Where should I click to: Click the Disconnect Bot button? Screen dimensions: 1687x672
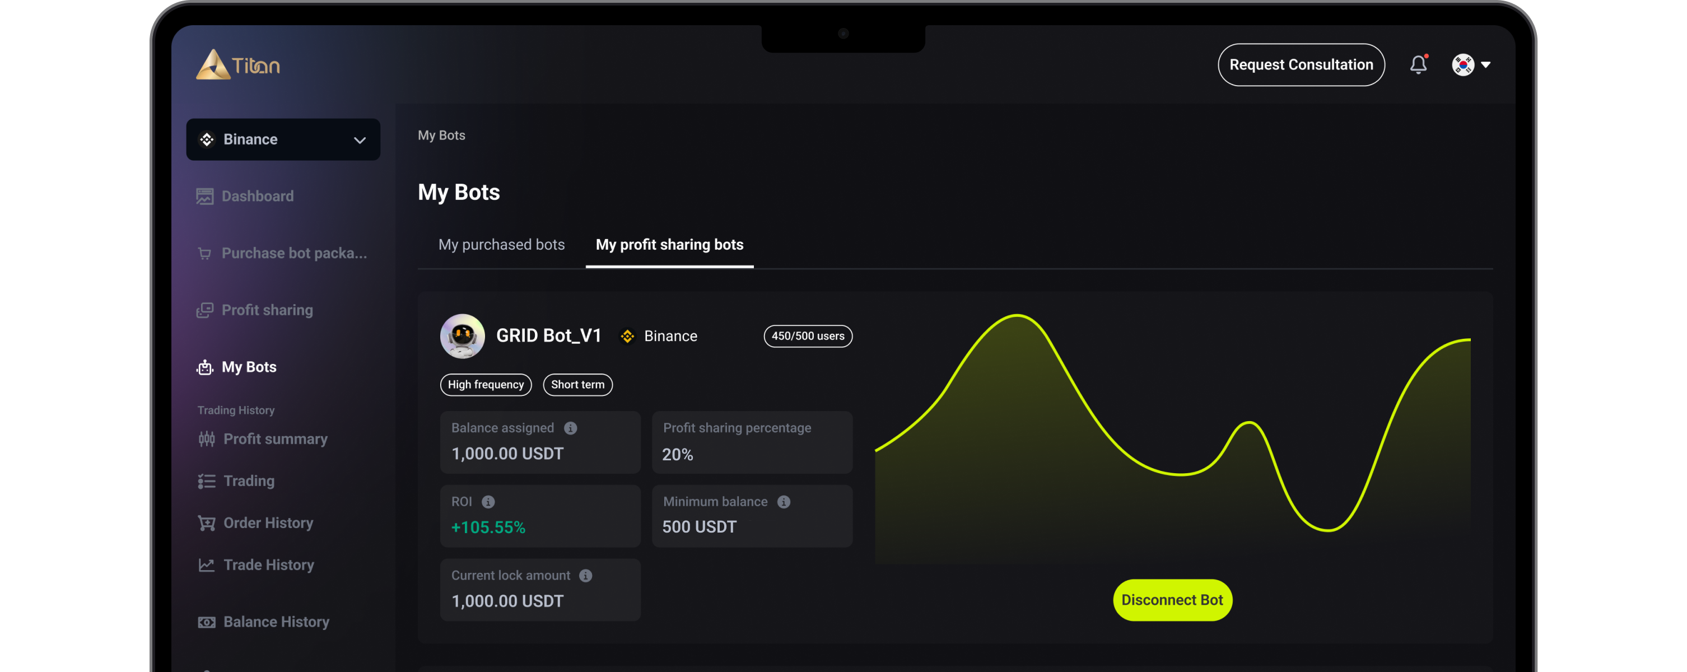pos(1172,600)
